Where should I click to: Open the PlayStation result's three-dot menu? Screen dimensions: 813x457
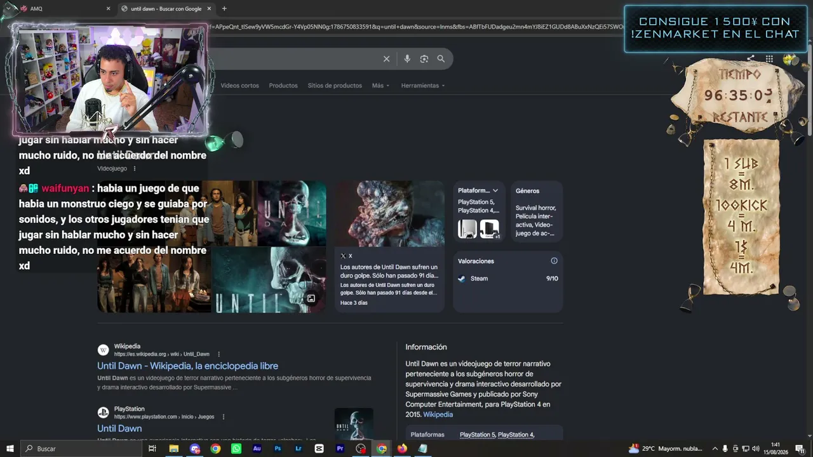[224, 417]
